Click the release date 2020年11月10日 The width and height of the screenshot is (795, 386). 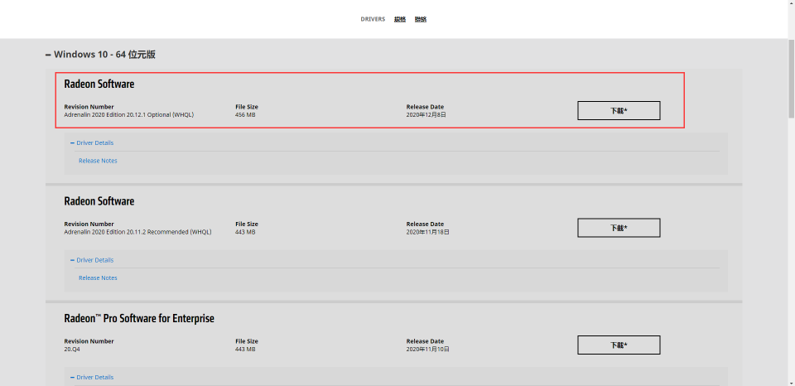[427, 350]
